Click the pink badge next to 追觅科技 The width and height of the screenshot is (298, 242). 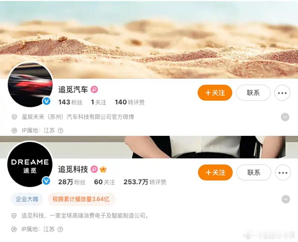coord(94,169)
